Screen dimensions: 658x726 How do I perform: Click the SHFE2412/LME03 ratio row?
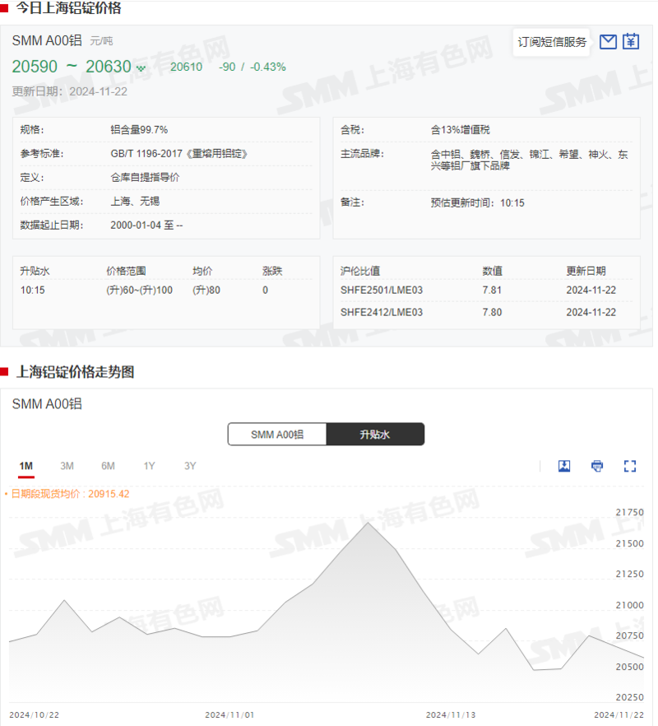(x=486, y=312)
